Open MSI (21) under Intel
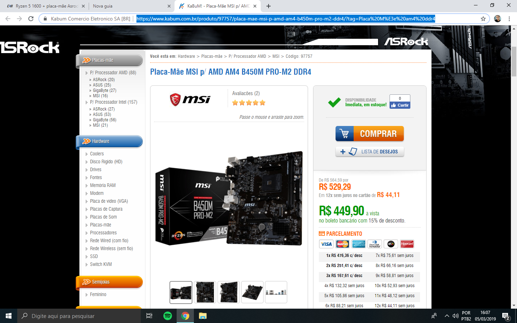517x323 pixels. click(100, 125)
